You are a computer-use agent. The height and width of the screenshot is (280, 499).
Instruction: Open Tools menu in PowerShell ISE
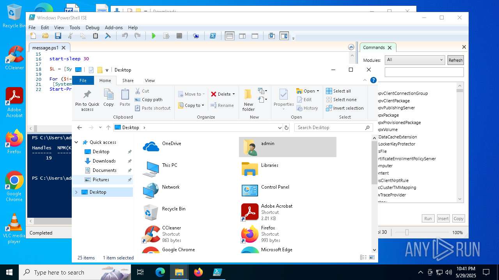[74, 28]
